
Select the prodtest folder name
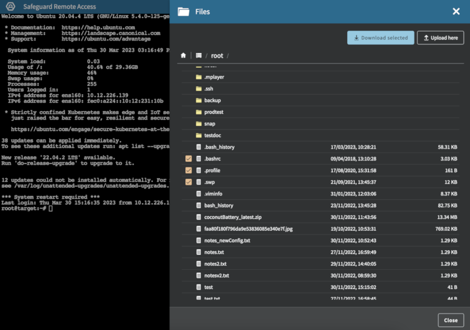pyautogui.click(x=214, y=112)
